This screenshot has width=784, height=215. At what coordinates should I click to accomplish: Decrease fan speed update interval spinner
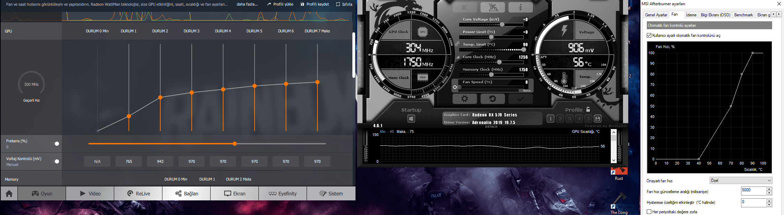pos(769,193)
